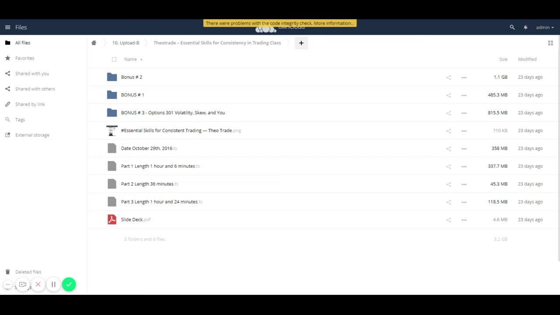Share the Date October 29th file
Screen dimensions: 560x315
(448, 149)
